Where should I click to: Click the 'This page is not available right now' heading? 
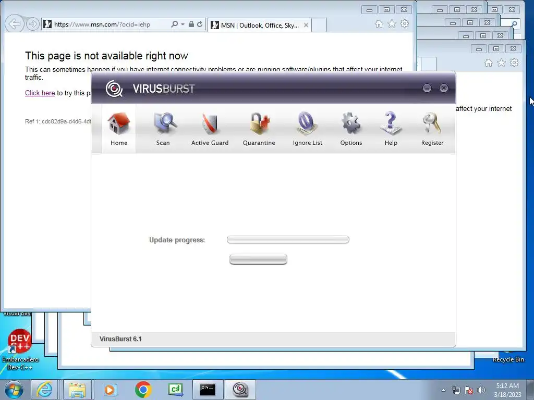106,55
